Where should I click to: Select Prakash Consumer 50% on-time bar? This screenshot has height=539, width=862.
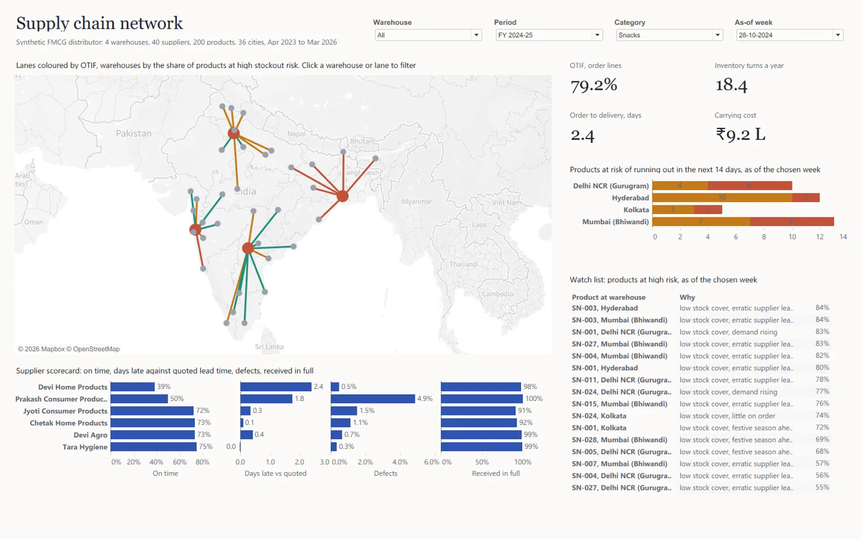coord(139,398)
